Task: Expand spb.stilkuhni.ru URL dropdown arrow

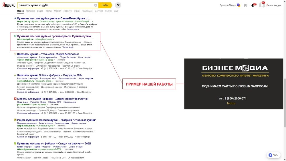Action: 55,126
